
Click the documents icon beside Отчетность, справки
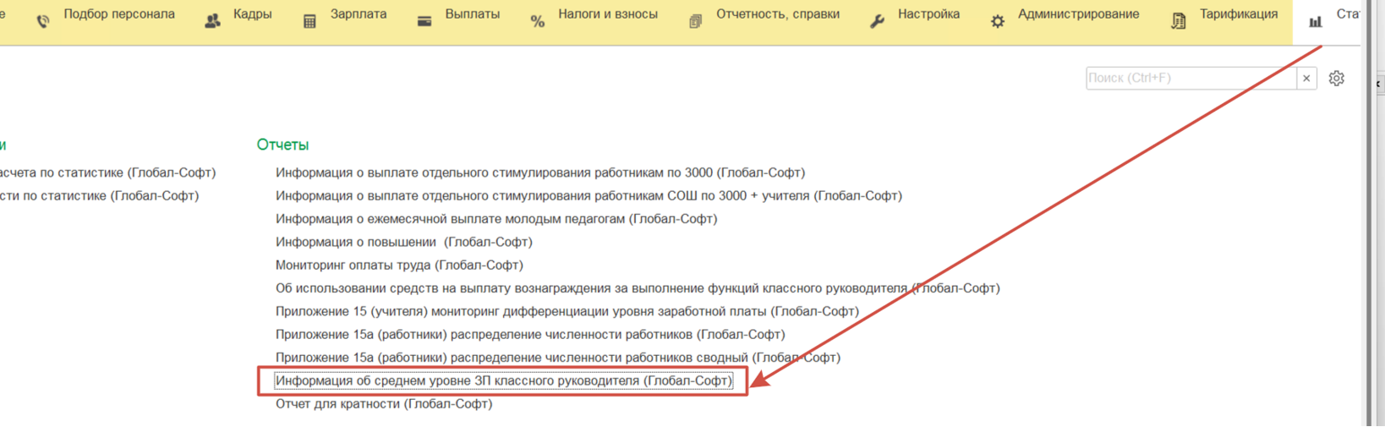pyautogui.click(x=695, y=21)
